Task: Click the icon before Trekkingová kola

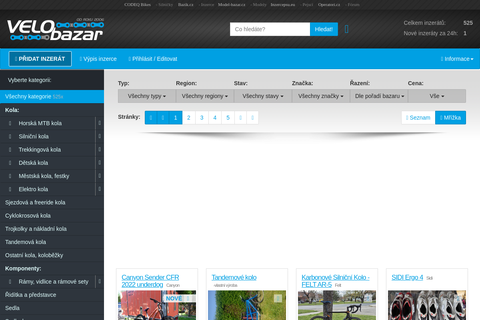Action: pyautogui.click(x=10, y=150)
